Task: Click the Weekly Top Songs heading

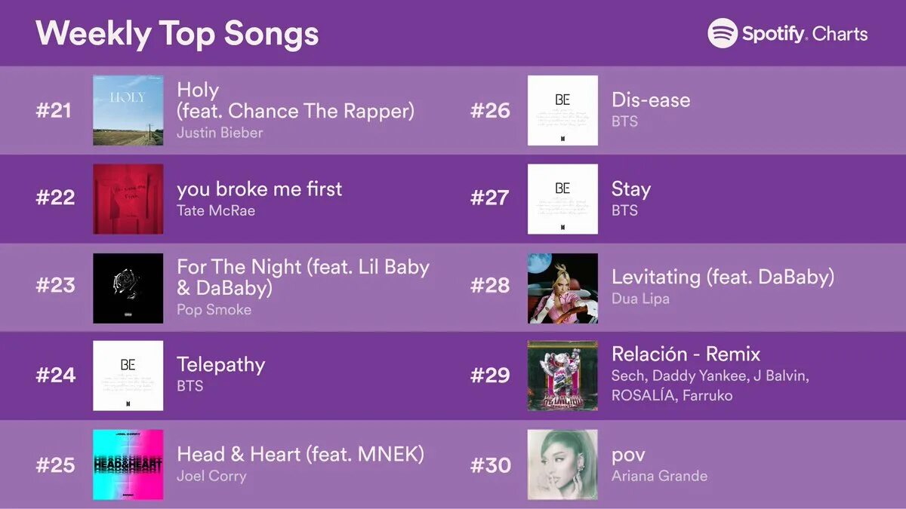Action: click(x=177, y=33)
